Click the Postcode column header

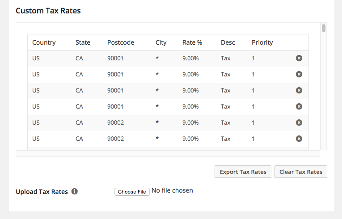[121, 42]
